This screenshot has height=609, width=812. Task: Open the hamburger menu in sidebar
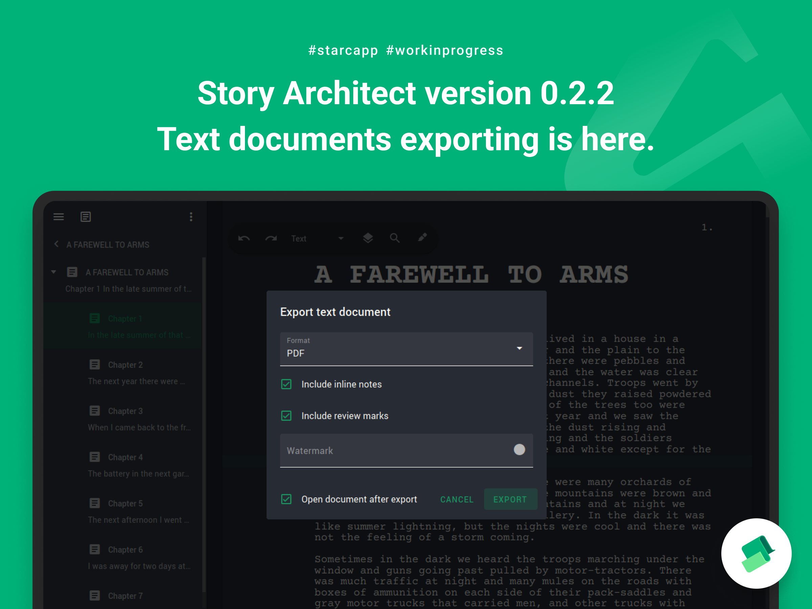point(59,217)
